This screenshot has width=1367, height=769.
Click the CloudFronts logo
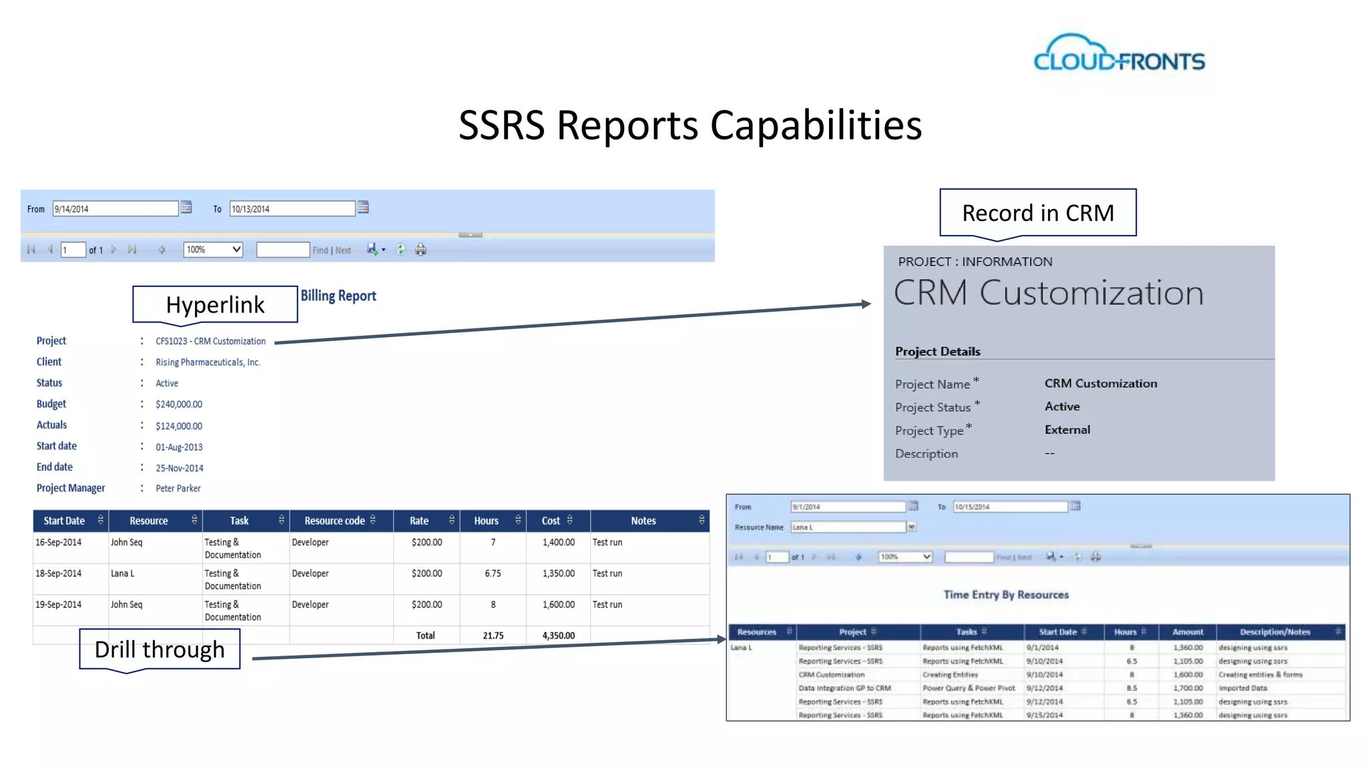tap(1119, 53)
